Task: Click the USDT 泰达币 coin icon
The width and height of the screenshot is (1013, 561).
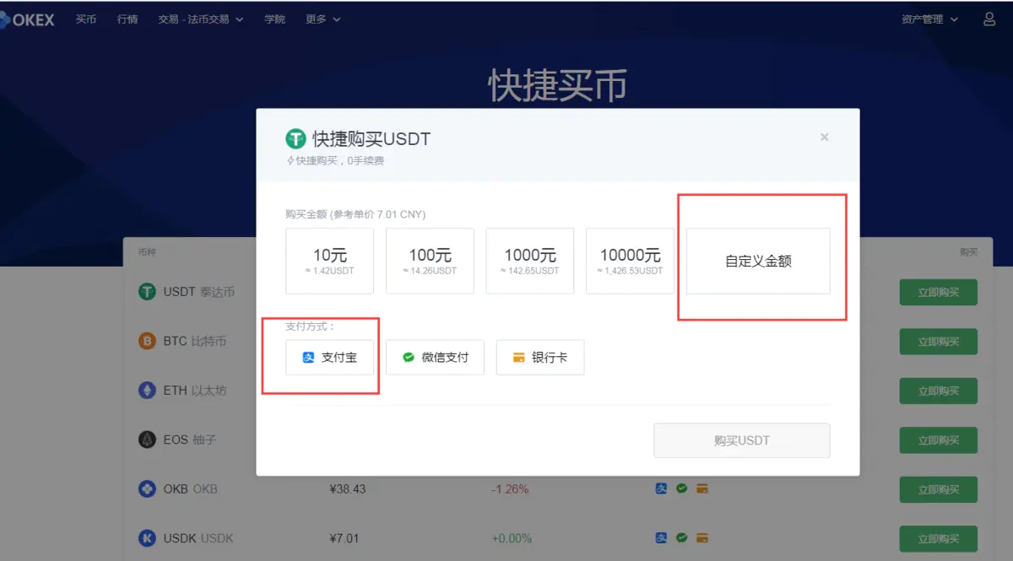Action: [148, 292]
